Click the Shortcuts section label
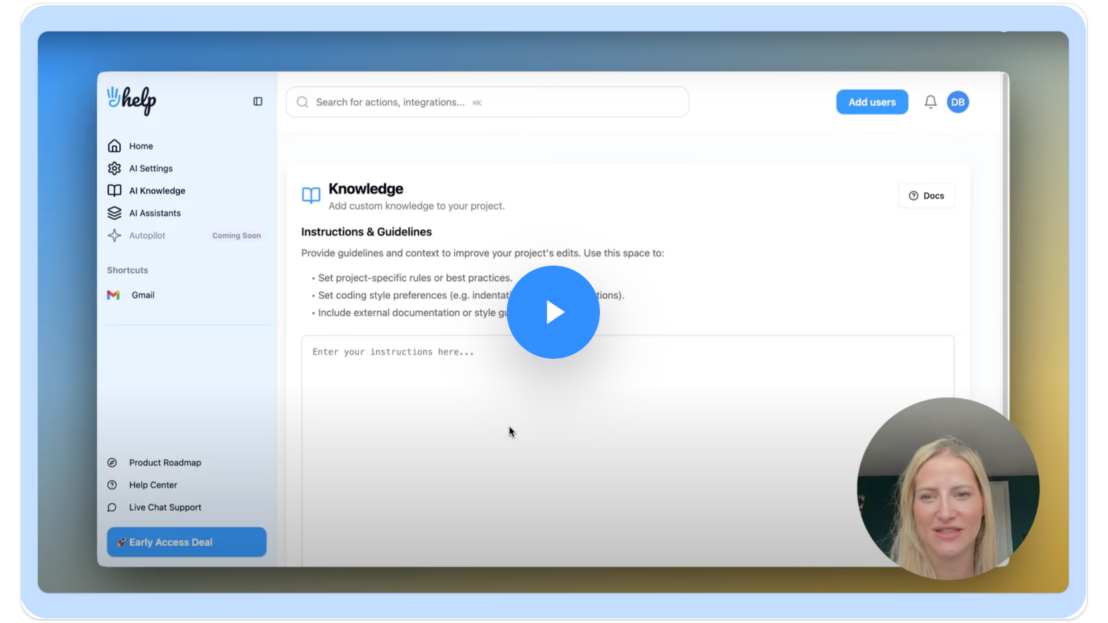1108x623 pixels. pos(128,270)
